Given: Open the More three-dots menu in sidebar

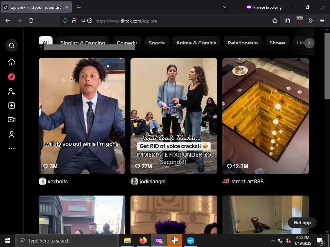Looking at the screenshot, I should click(x=12, y=149).
